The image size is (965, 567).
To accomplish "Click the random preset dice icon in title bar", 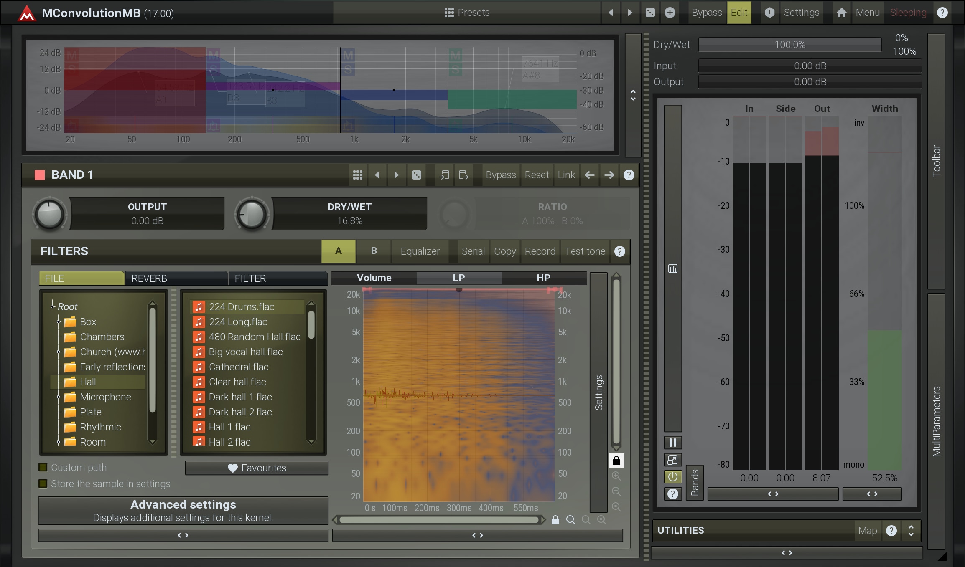I will [x=650, y=13].
